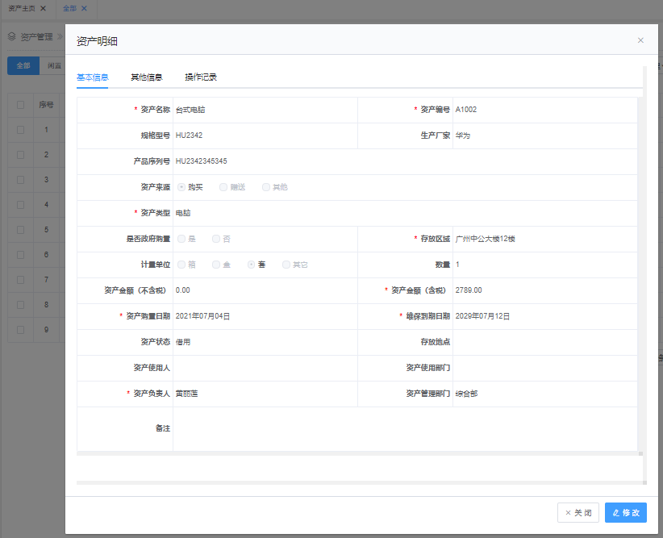This screenshot has width=663, height=538.
Task: Click the 资产金额(不含税) value 0.00
Action: [265, 290]
